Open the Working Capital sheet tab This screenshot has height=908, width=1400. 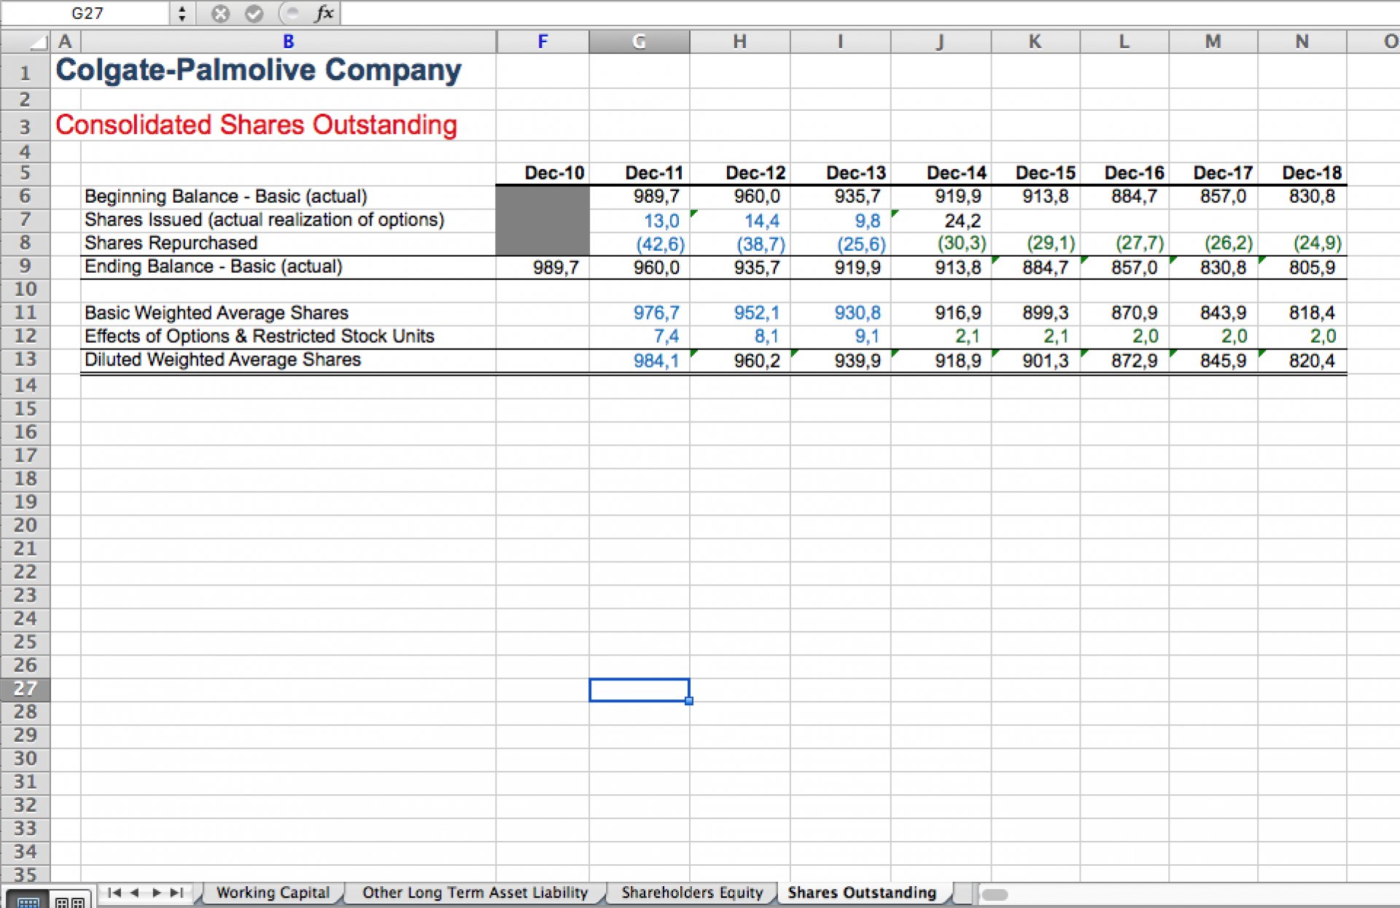click(273, 893)
